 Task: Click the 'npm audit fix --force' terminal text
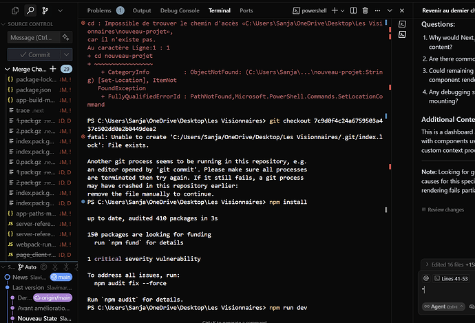[130, 283]
